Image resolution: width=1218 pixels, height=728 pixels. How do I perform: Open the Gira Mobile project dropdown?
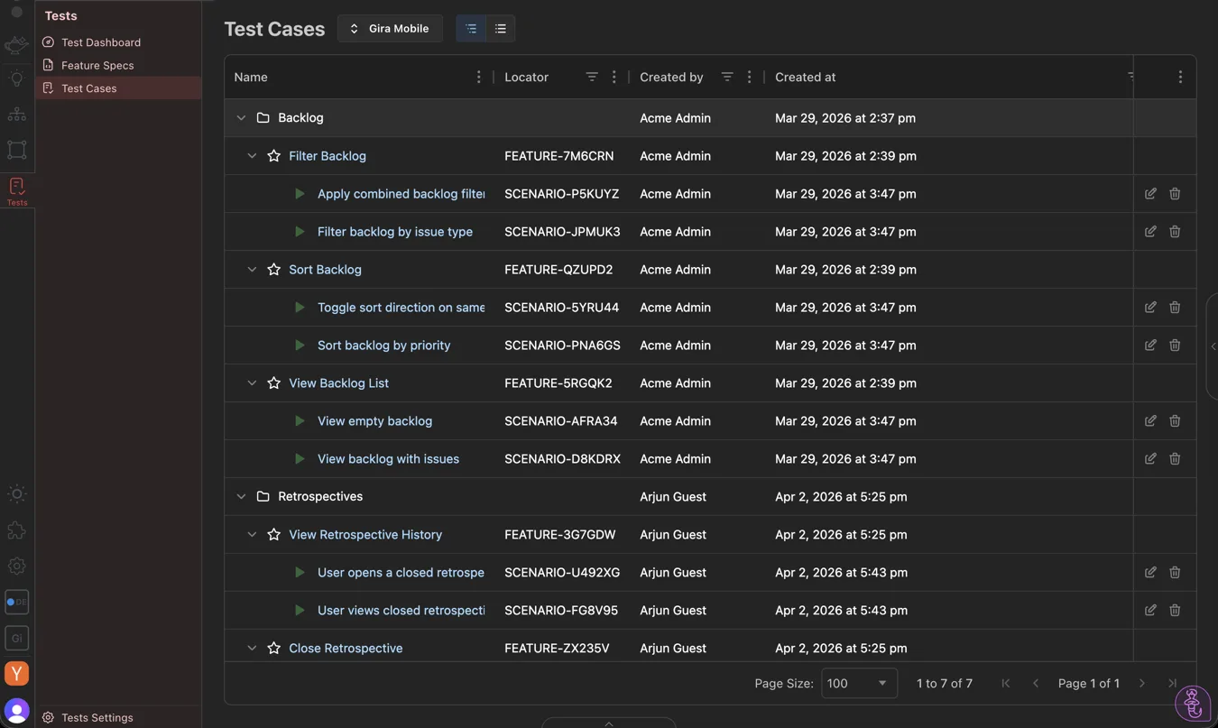tap(390, 29)
